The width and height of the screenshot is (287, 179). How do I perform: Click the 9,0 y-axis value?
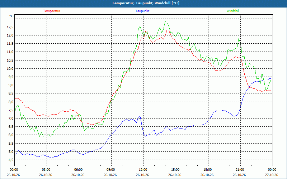[x=11, y=85]
